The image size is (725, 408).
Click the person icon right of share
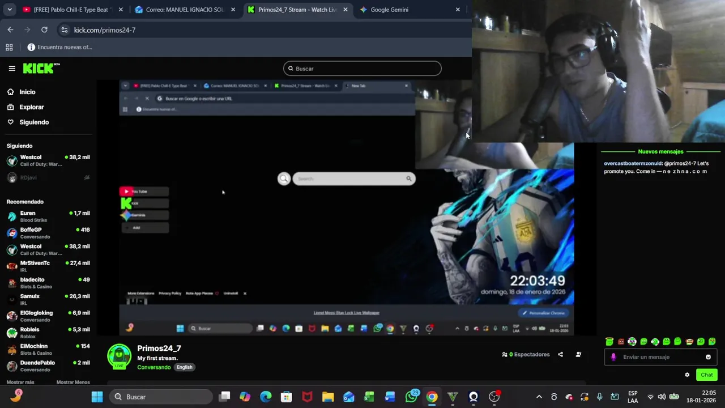pyautogui.click(x=578, y=355)
